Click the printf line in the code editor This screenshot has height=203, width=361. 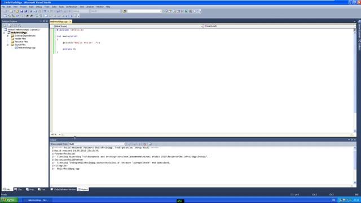(81, 43)
